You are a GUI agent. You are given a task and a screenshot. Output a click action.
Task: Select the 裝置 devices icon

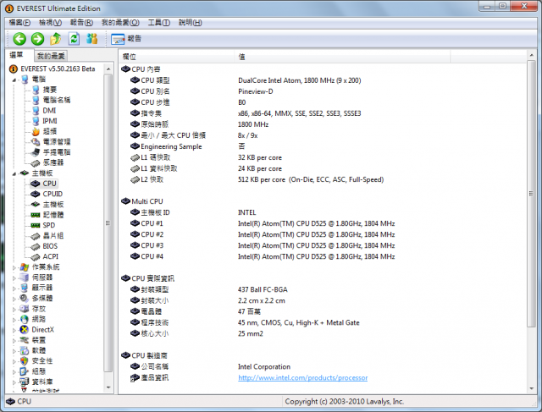(25, 340)
